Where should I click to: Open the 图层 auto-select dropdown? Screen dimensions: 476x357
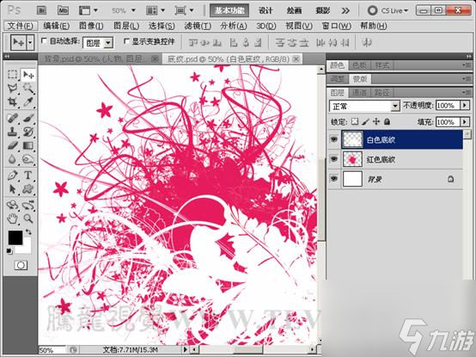[107, 43]
